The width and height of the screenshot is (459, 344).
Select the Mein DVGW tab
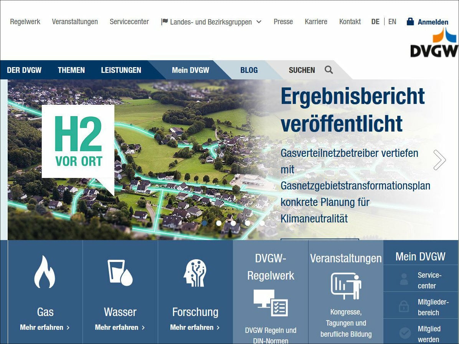pyautogui.click(x=191, y=70)
